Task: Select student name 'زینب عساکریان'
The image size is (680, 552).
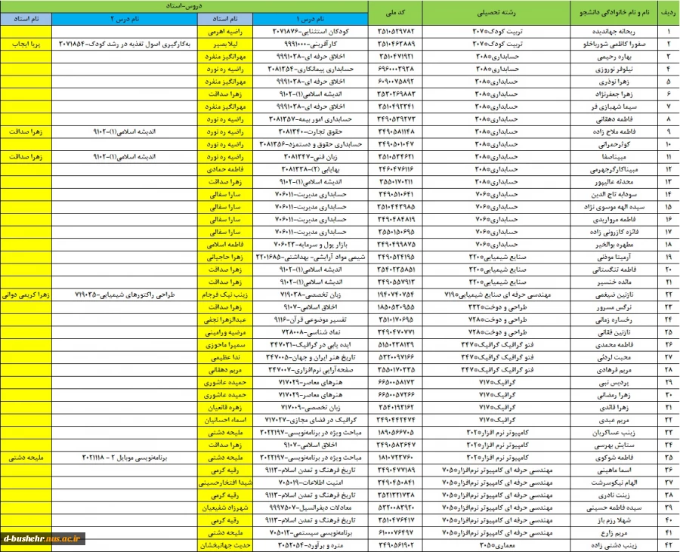Action: click(x=614, y=433)
